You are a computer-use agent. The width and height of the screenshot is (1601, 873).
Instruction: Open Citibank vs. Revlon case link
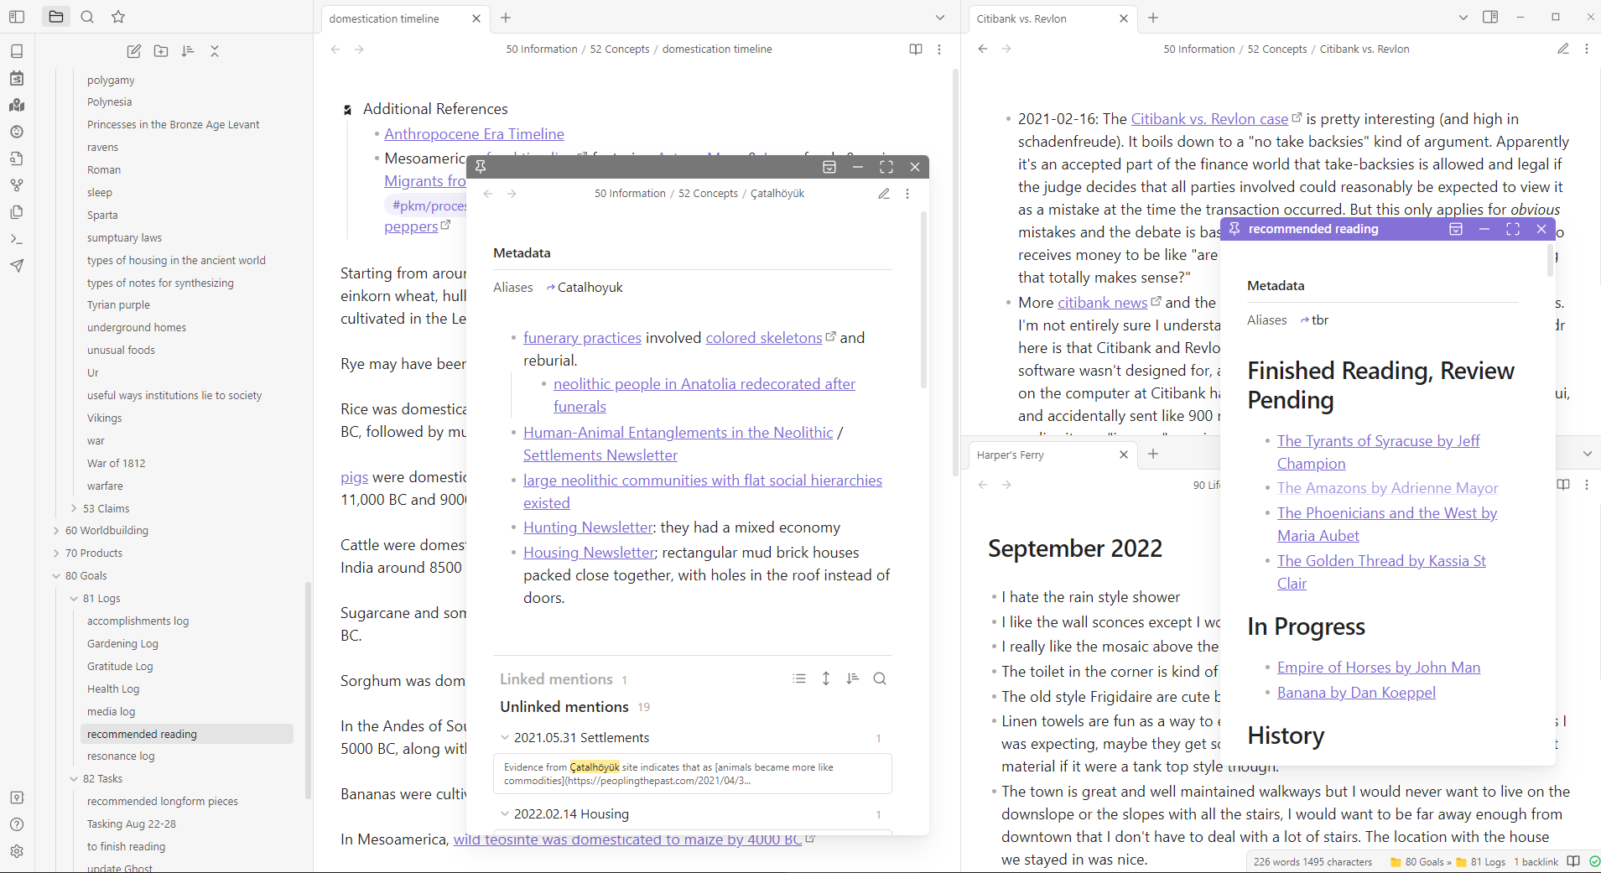click(x=1209, y=118)
